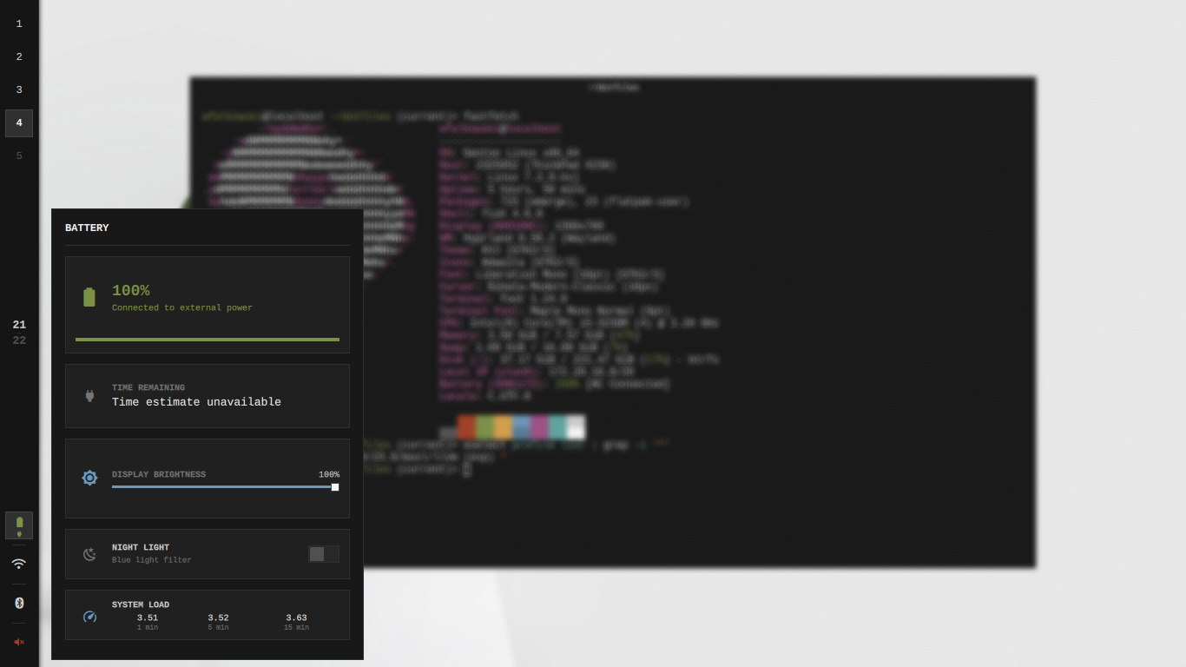Switch to workspace 1

[x=19, y=24]
